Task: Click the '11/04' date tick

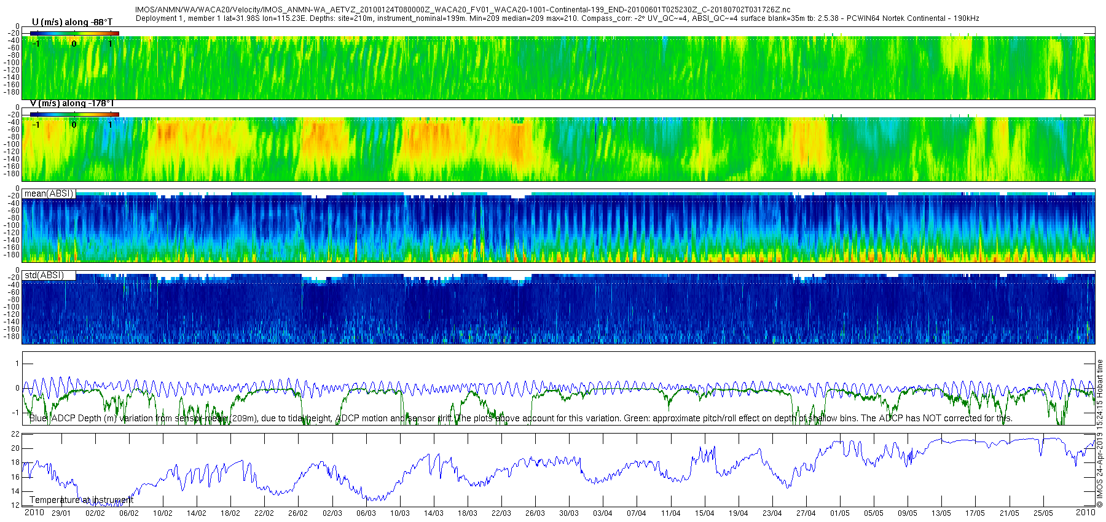Action: (x=670, y=513)
